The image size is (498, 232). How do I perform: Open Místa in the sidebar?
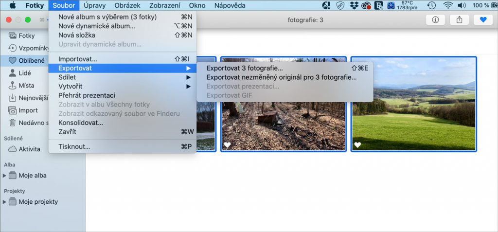click(26, 86)
